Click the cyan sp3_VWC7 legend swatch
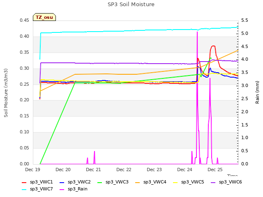Viewport: 263px width, 197px height. point(24,190)
